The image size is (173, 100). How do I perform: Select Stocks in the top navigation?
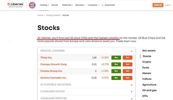coord(55,5)
